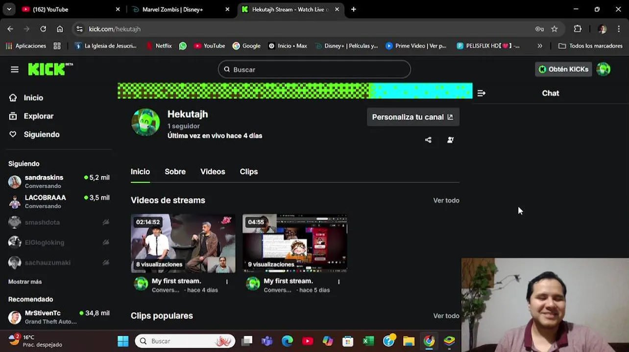
Task: Open the Chrome three-dot menu
Action: coord(619,29)
